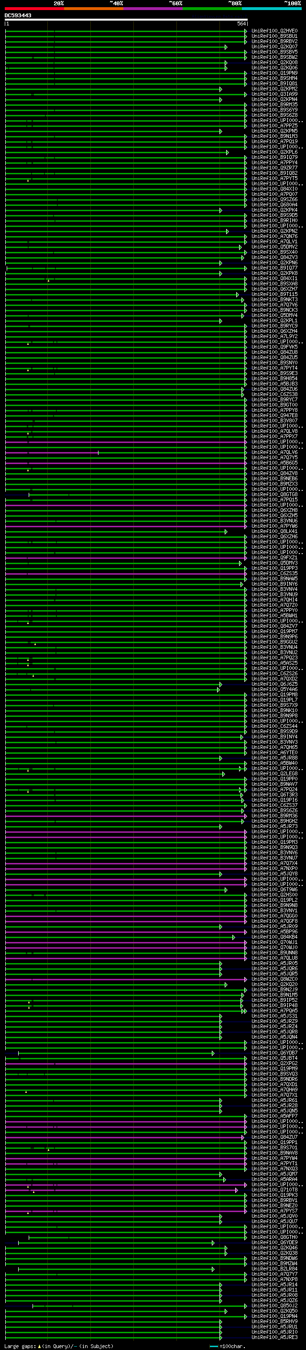The image size is (306, 1350).
Task: Select hit label UniRef100_A7PPY4
Action: click(x=274, y=162)
